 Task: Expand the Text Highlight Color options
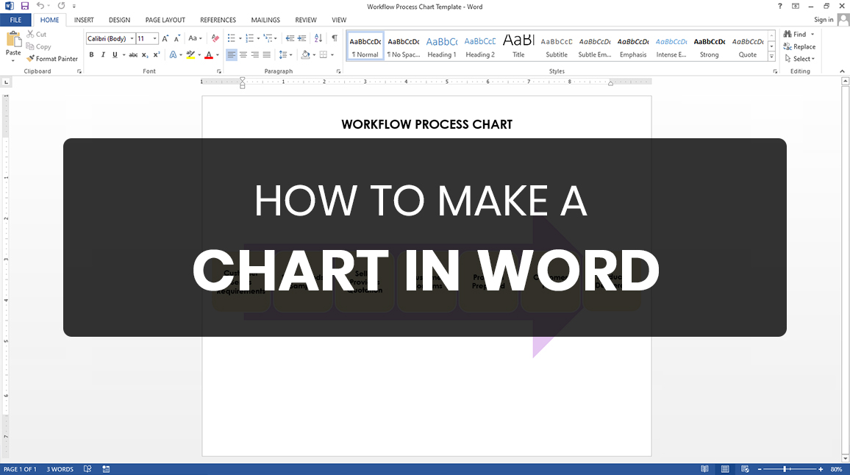click(199, 54)
